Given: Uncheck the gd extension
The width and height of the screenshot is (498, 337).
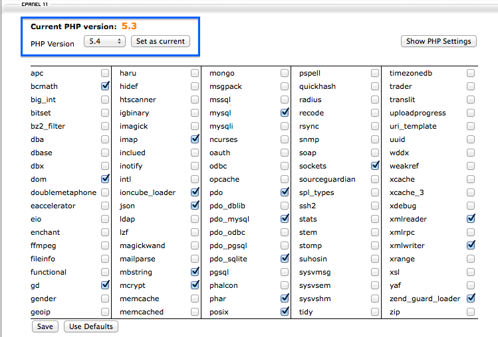Looking at the screenshot, I should click(105, 285).
